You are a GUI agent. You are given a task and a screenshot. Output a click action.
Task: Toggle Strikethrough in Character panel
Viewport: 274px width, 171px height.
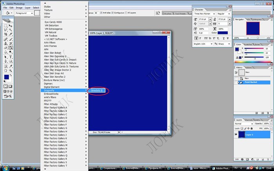click(228, 38)
